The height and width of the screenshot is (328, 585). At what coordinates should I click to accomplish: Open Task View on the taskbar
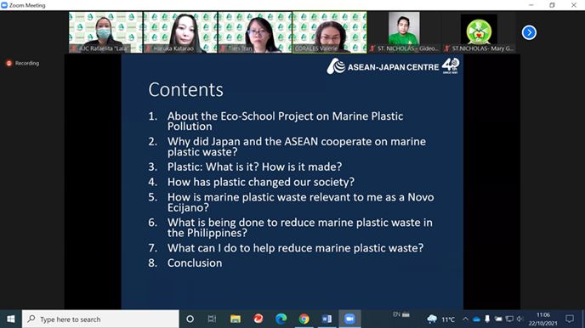click(x=212, y=319)
